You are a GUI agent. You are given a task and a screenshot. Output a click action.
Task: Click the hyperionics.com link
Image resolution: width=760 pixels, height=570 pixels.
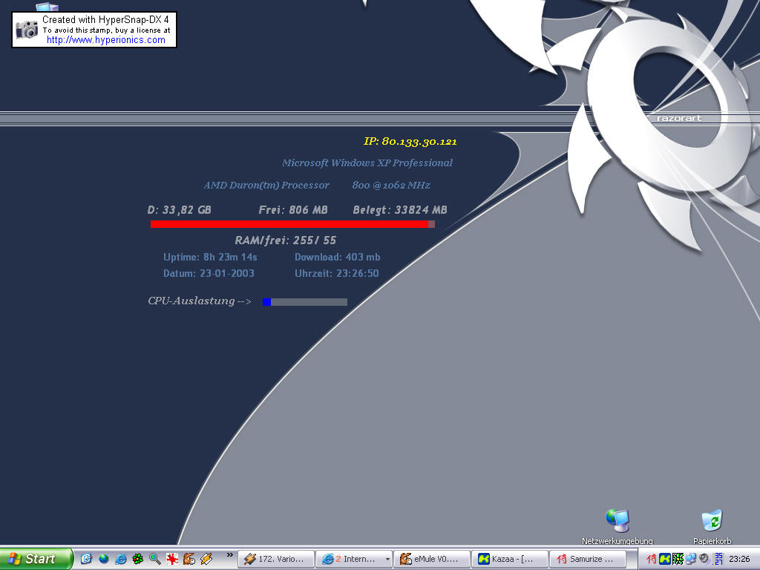105,40
